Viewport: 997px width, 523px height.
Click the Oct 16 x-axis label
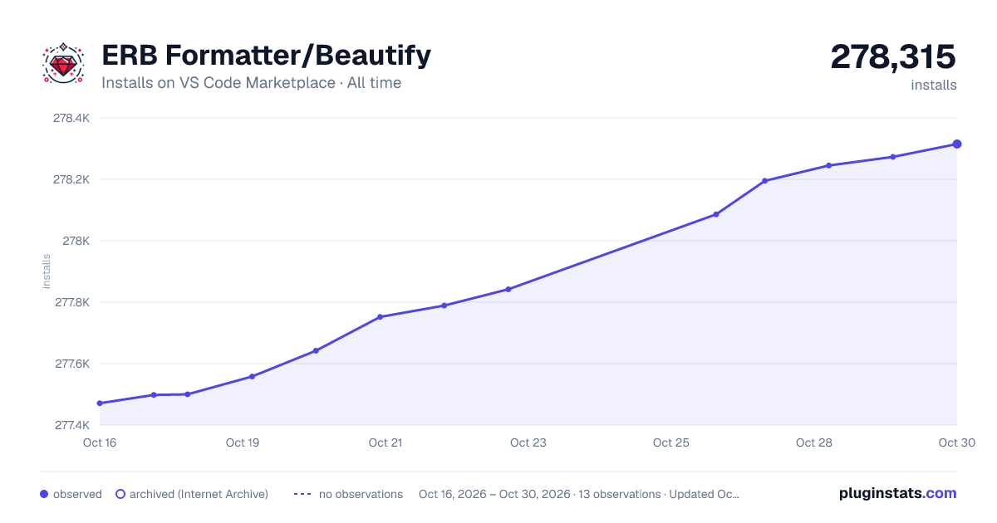point(100,442)
